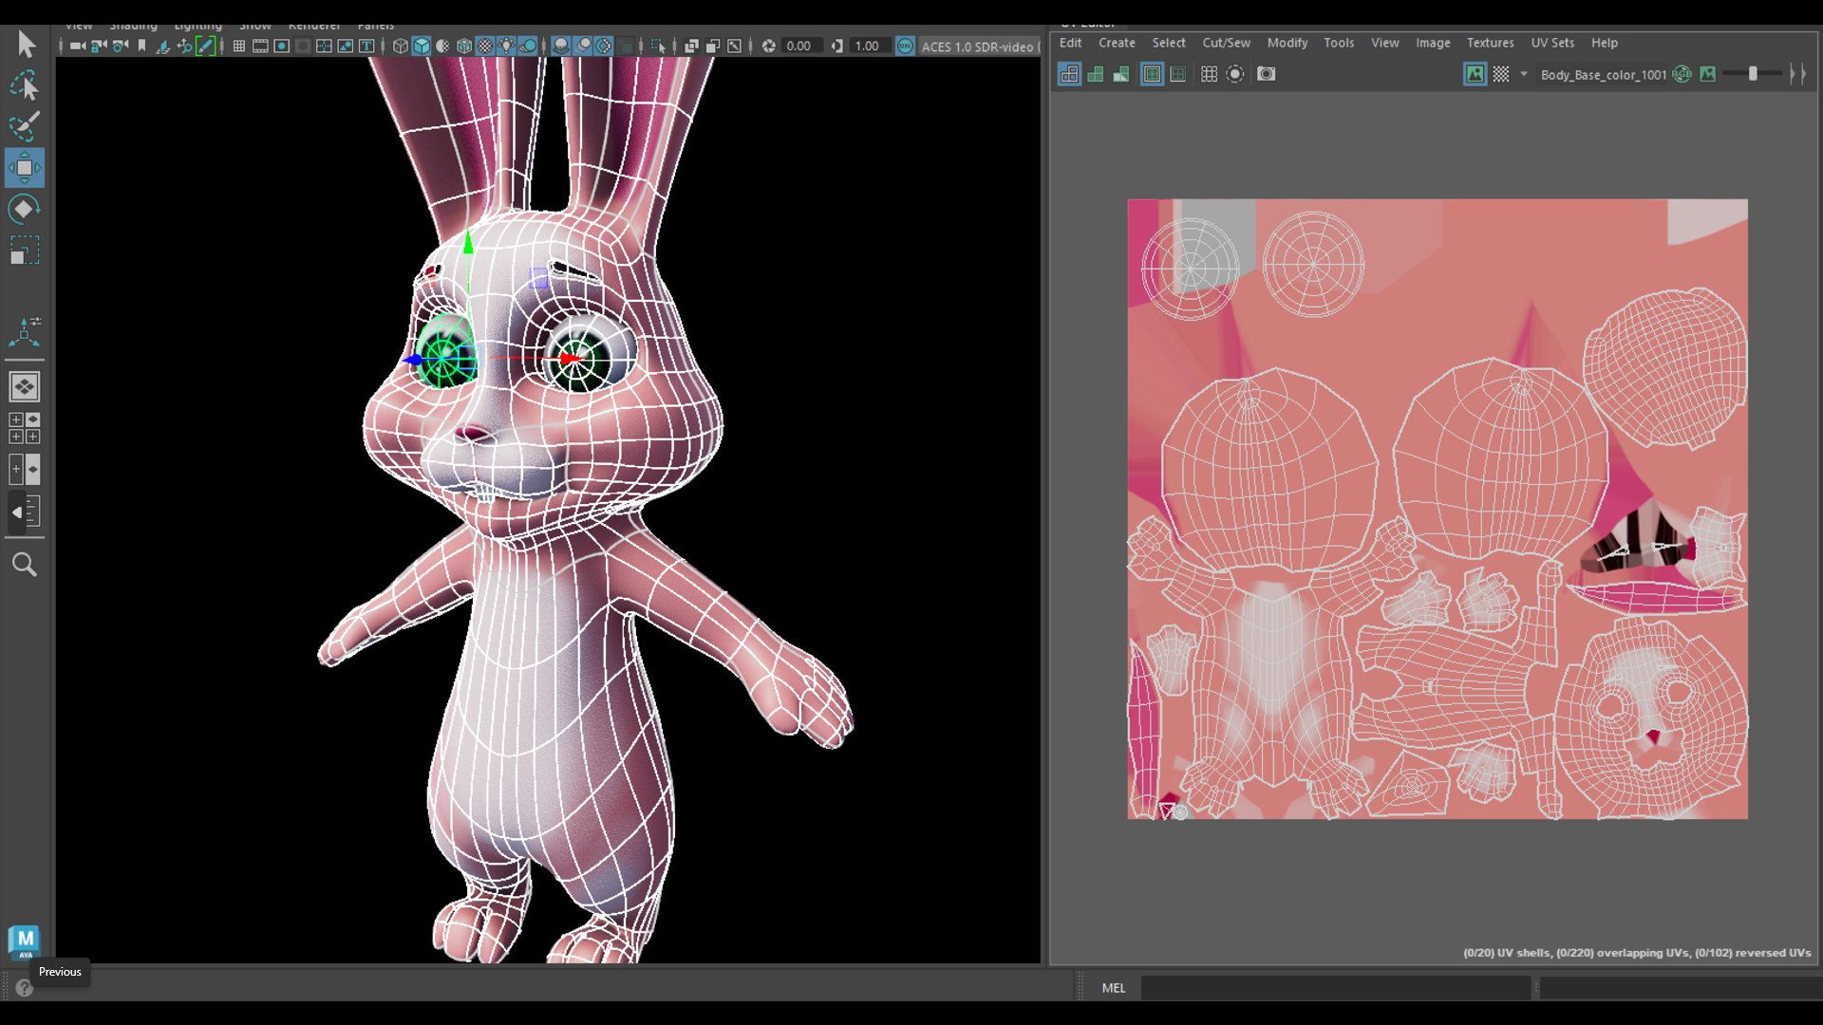Image resolution: width=1823 pixels, height=1025 pixels.
Task: Click the UV Editor RGB channels icon
Action: [1682, 74]
